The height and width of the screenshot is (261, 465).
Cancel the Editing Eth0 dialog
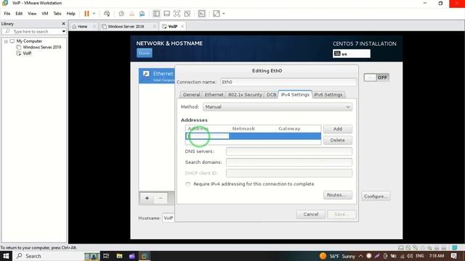pyautogui.click(x=311, y=215)
